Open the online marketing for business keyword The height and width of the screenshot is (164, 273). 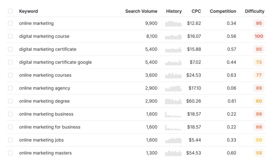click(x=50, y=127)
